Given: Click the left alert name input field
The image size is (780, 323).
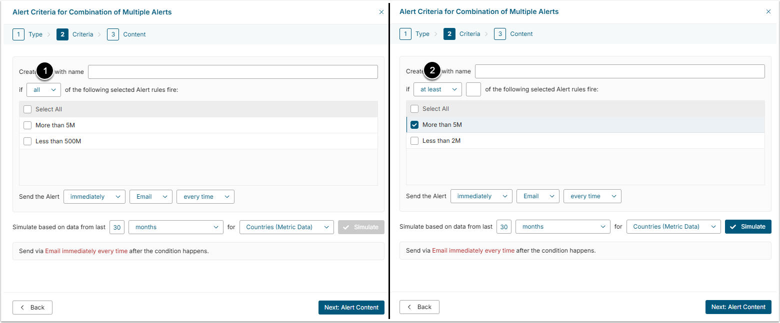Looking at the screenshot, I should pyautogui.click(x=232, y=72).
